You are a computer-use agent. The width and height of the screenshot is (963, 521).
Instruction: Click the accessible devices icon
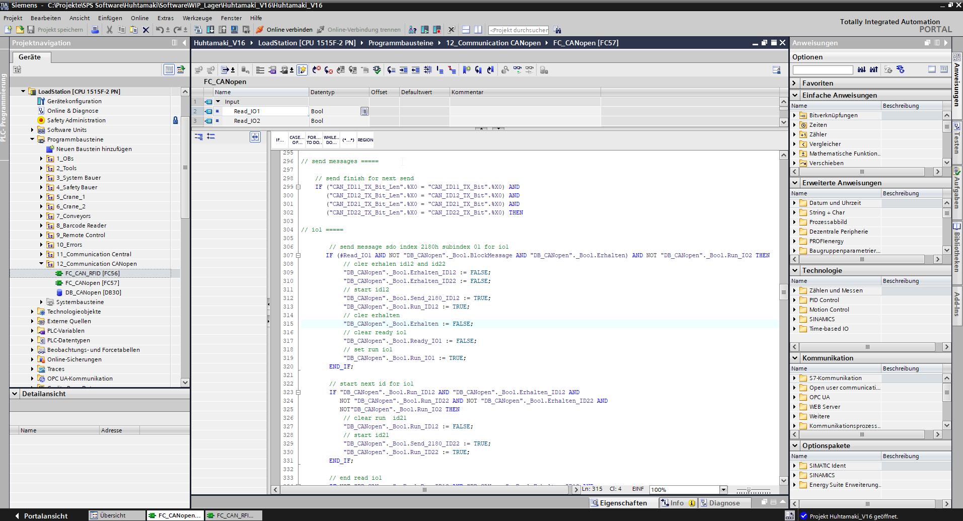tap(412, 30)
